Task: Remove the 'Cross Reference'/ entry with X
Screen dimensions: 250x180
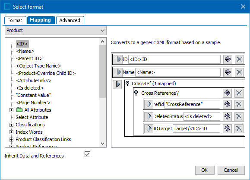Action: click(x=239, y=93)
